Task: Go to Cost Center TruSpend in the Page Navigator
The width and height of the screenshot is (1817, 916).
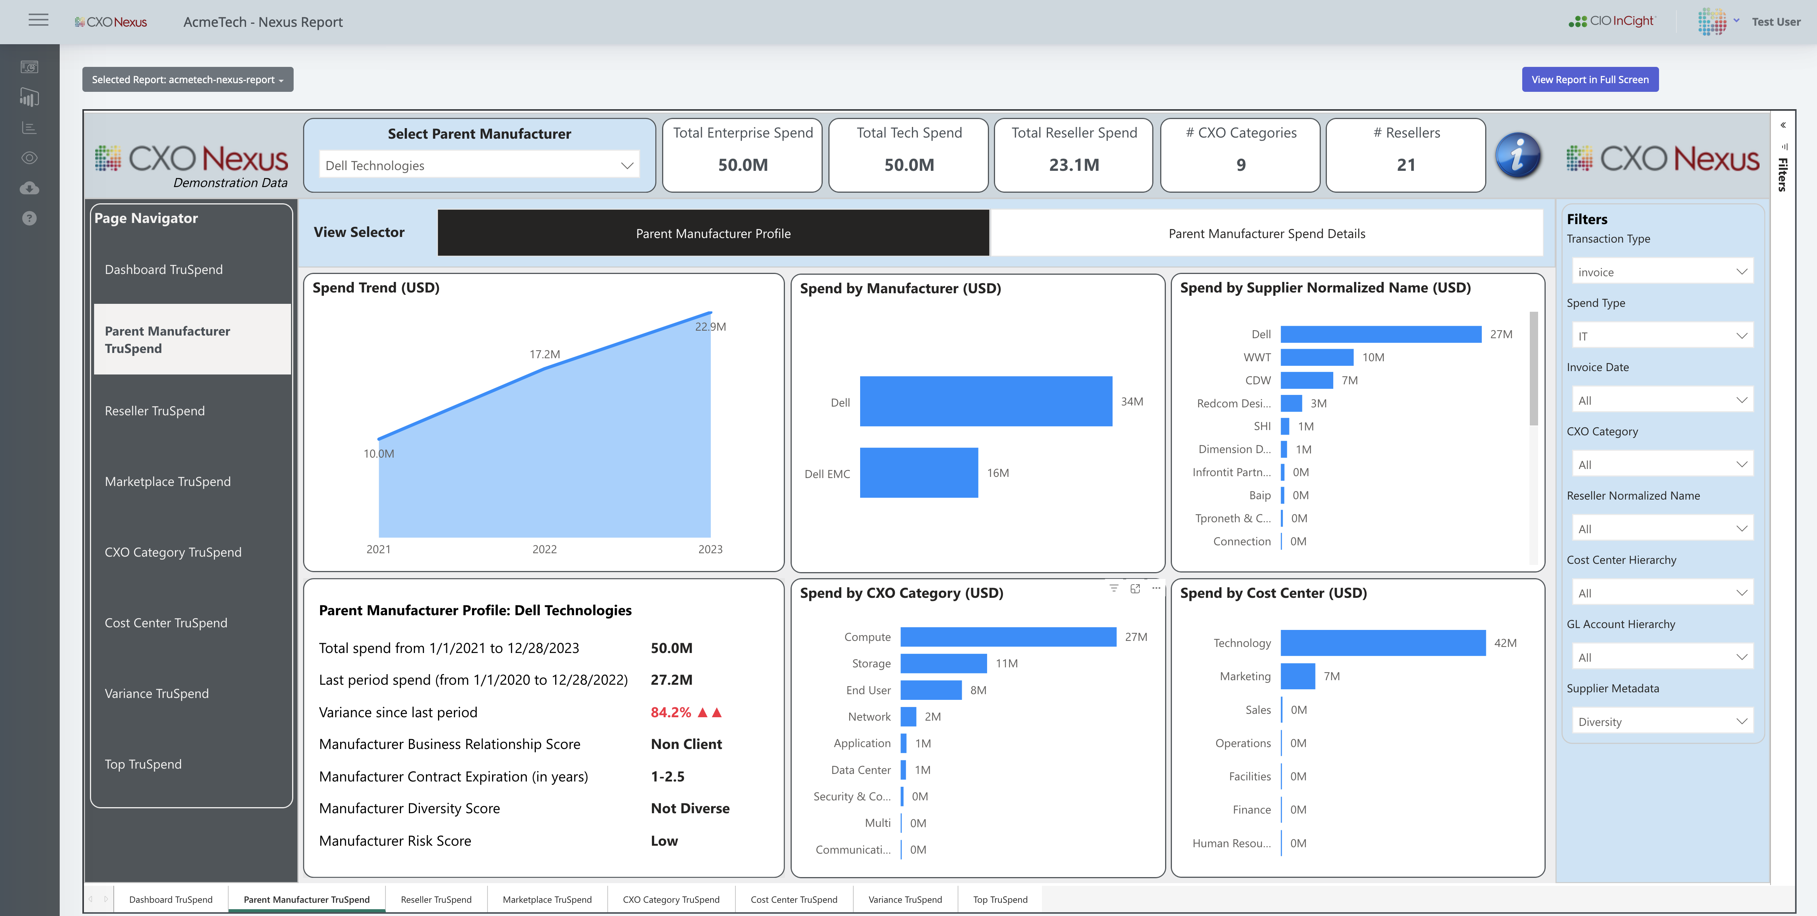Action: pyautogui.click(x=192, y=622)
